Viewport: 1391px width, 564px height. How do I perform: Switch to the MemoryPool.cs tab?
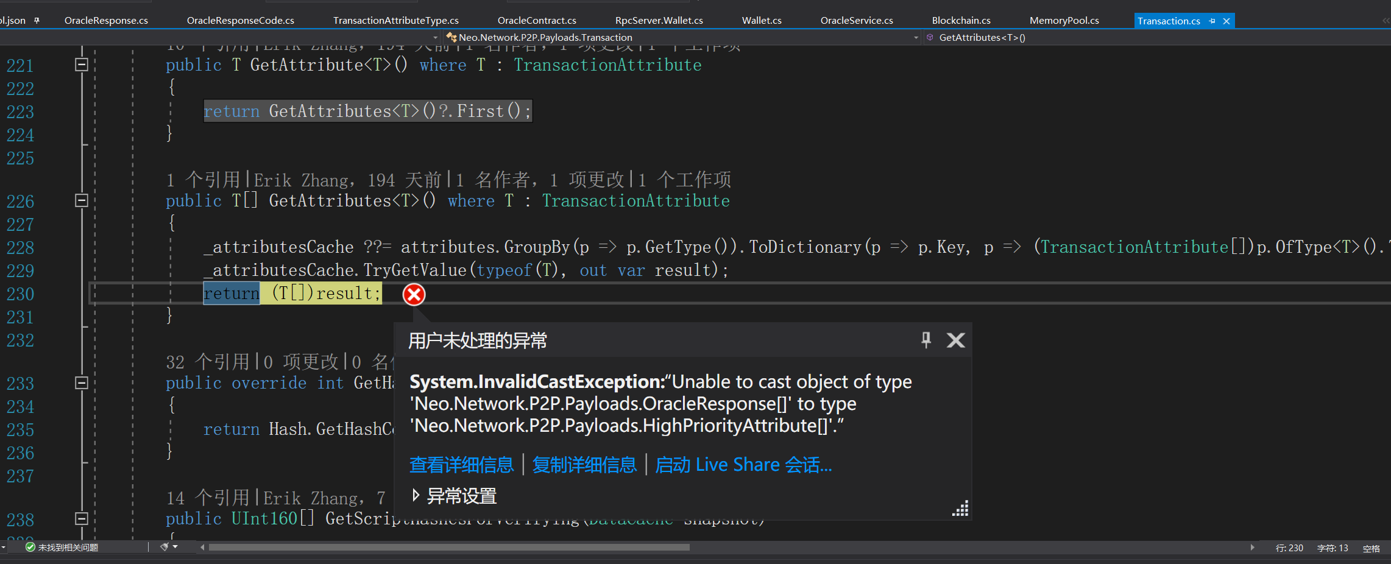tap(1064, 20)
